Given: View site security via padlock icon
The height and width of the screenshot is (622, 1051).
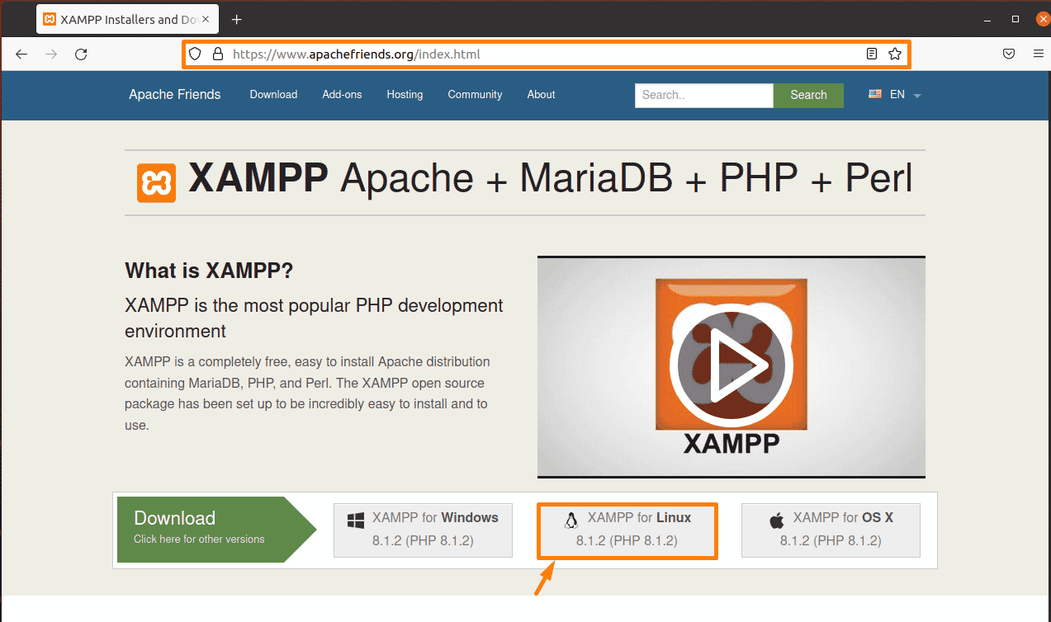Looking at the screenshot, I should click(218, 54).
